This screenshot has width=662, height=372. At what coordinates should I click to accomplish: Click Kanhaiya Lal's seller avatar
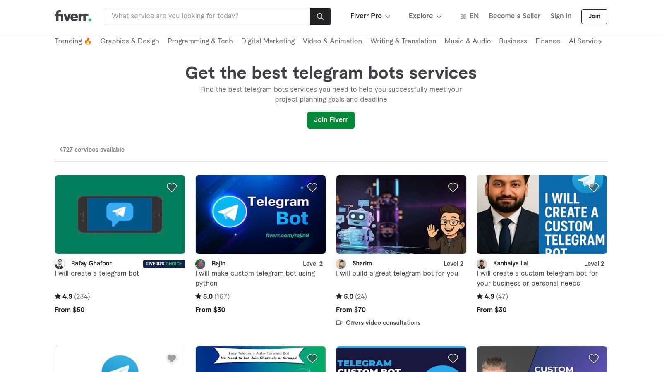pos(482,264)
